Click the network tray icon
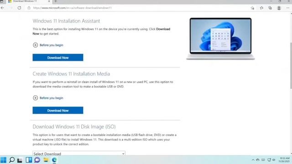 [269, 160]
